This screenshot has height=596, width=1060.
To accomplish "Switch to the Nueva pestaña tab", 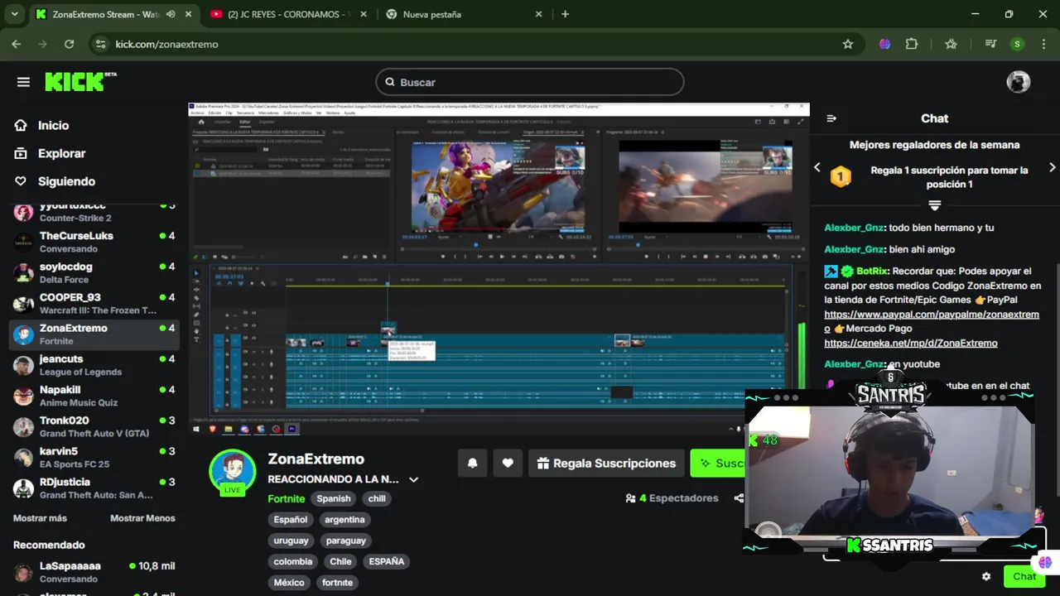I will pos(464,14).
